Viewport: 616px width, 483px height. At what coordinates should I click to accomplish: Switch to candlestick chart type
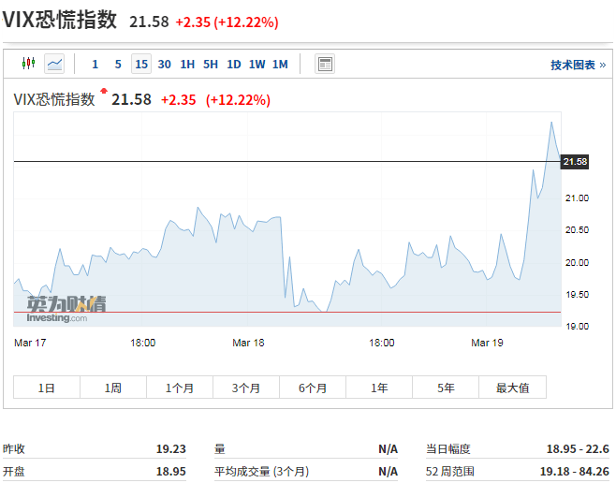pos(29,64)
